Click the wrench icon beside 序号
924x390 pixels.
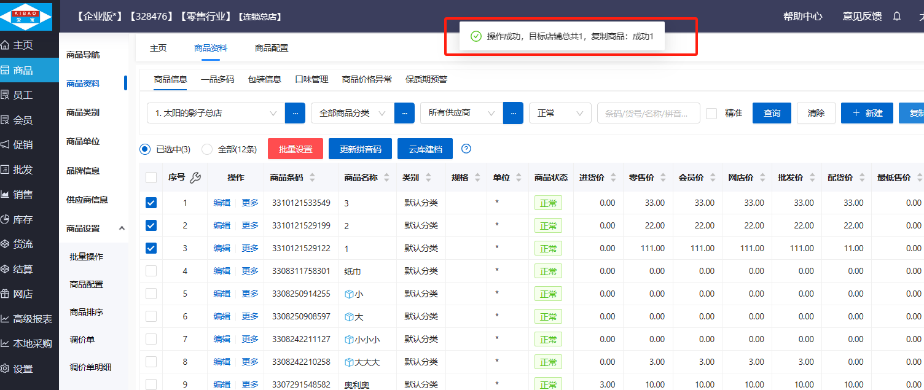195,177
